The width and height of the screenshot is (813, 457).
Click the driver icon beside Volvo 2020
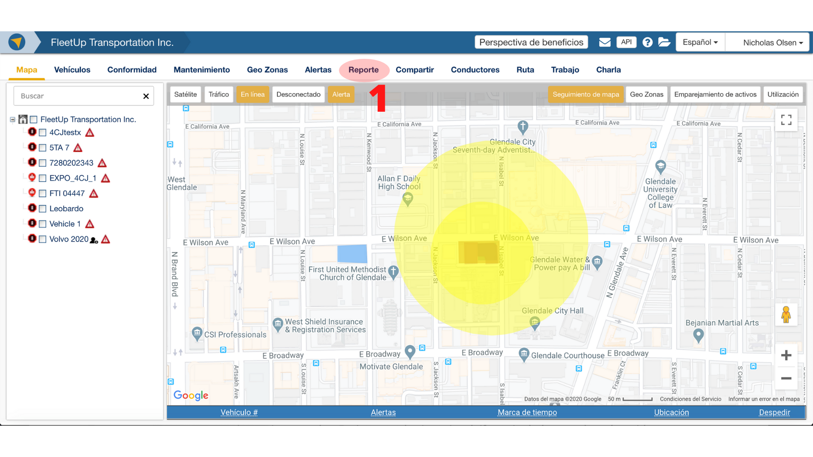pos(94,240)
